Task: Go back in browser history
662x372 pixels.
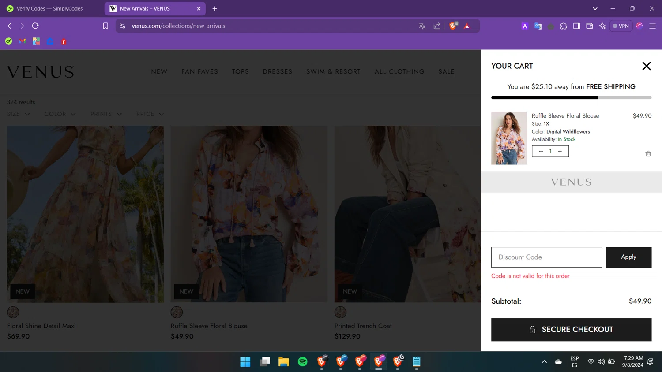Action: [x=9, y=26]
